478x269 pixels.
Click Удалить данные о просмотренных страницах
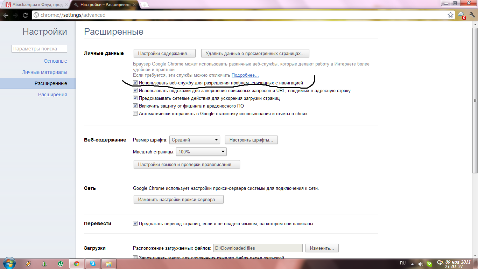[x=255, y=54]
